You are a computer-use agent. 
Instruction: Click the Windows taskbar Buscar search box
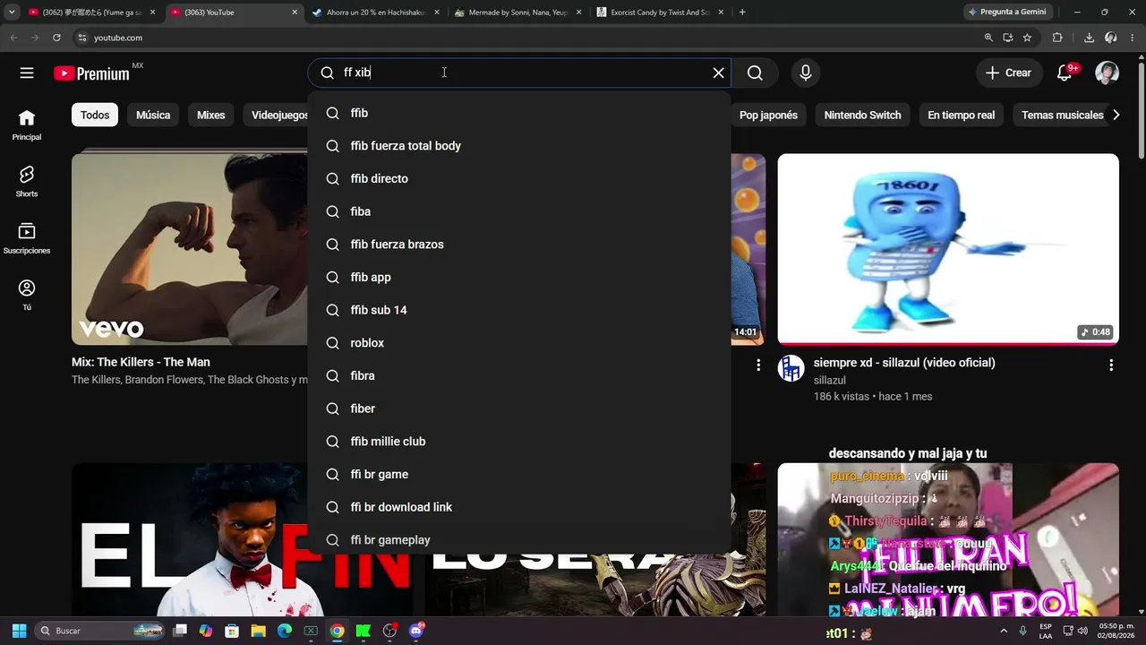[100, 631]
